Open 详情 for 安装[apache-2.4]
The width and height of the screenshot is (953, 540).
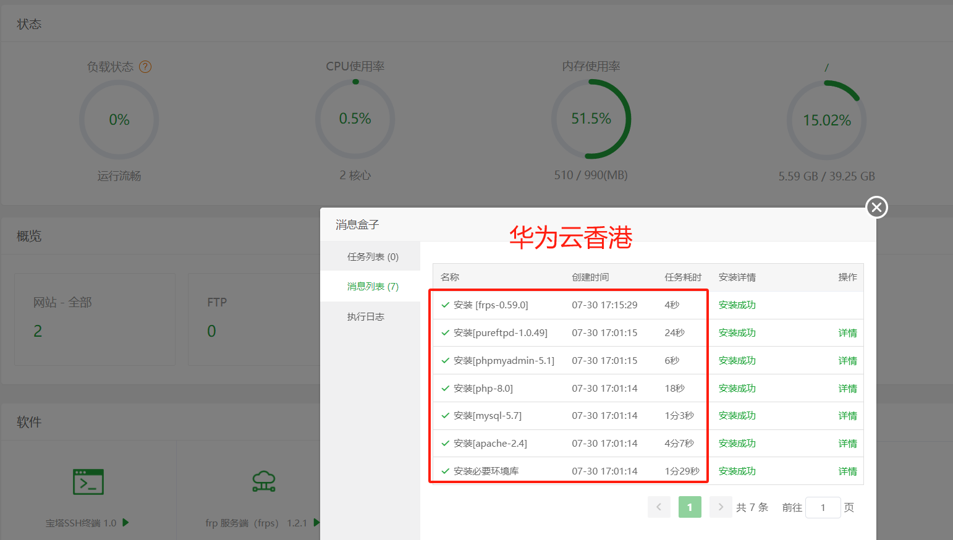tap(847, 444)
